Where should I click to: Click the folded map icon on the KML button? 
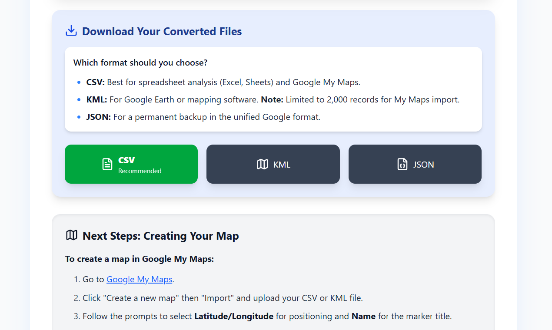tap(262, 164)
